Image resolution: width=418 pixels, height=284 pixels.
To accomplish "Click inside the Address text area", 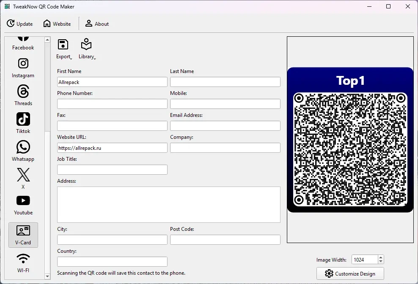I will [x=169, y=205].
